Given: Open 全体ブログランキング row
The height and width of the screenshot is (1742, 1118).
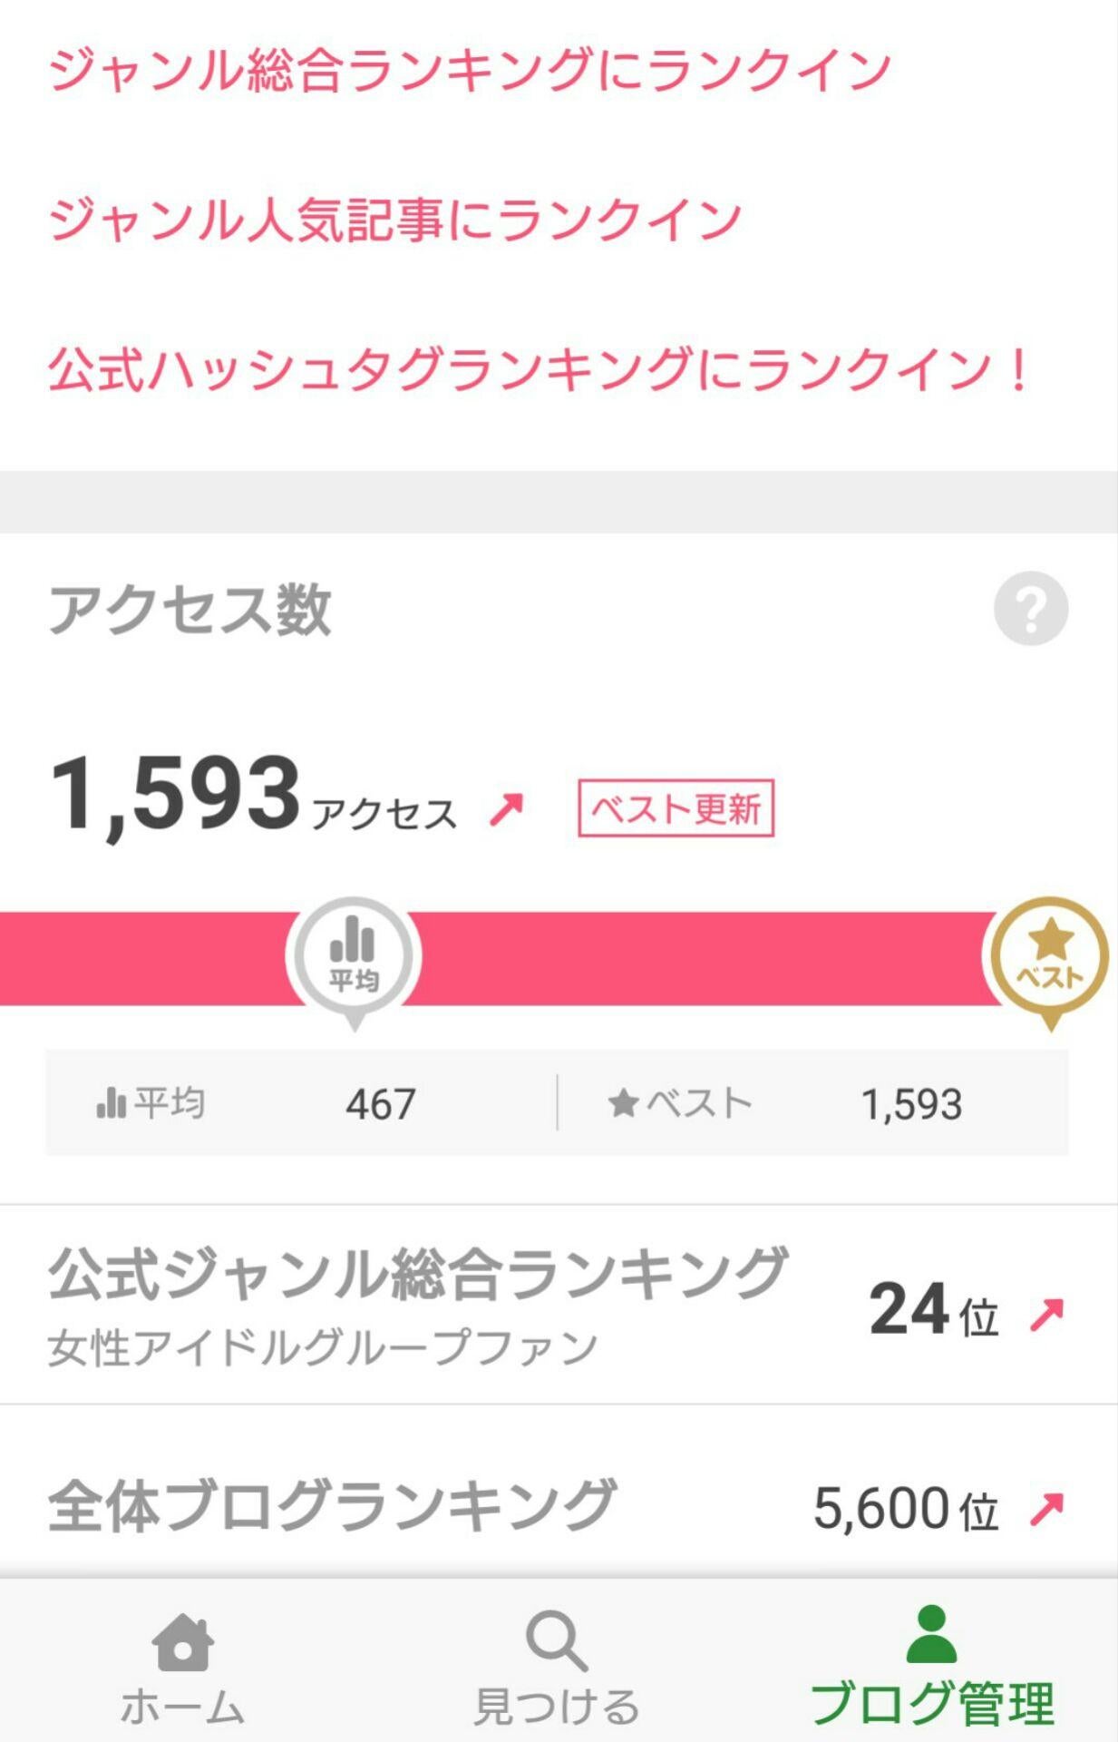Looking at the screenshot, I should (x=332, y=1506).
